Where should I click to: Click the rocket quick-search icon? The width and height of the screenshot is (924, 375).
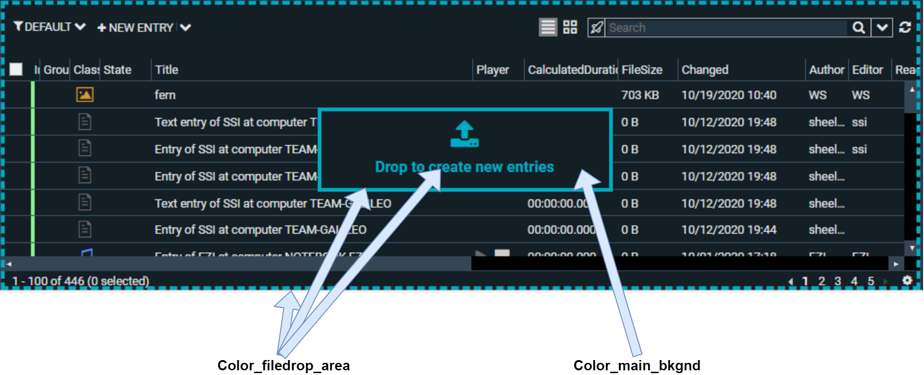tap(596, 28)
